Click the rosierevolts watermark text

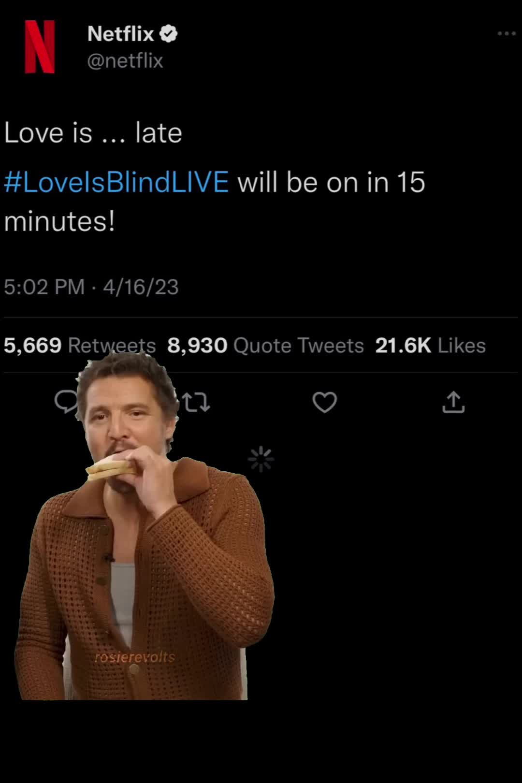click(x=135, y=657)
